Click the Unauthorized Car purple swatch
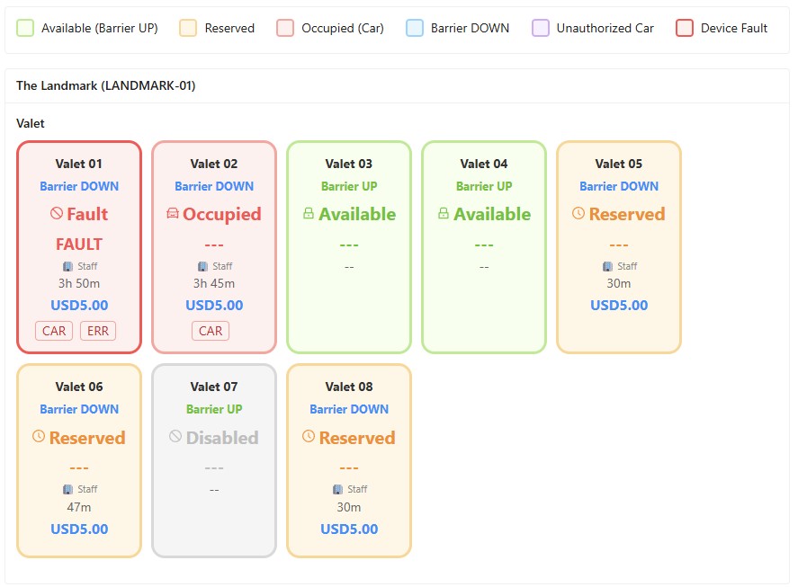 (x=540, y=28)
